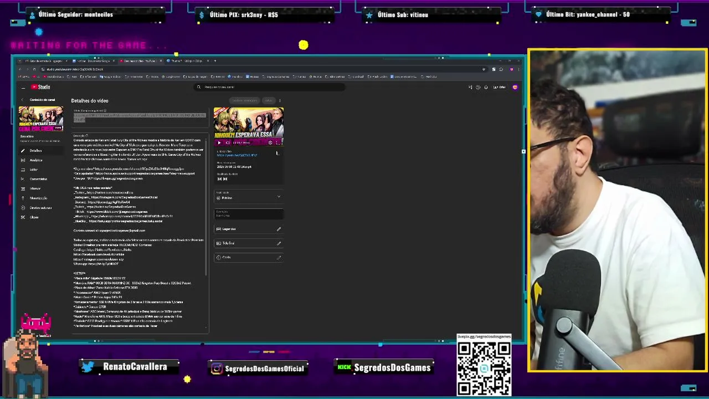Click the YouTube Studio logo
Viewport: 709px width, 399px height.
point(40,87)
